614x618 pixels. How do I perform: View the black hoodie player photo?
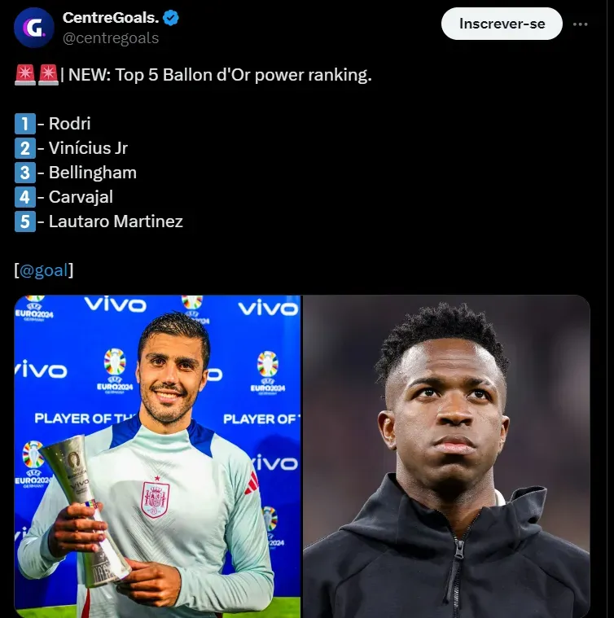pyautogui.click(x=446, y=457)
